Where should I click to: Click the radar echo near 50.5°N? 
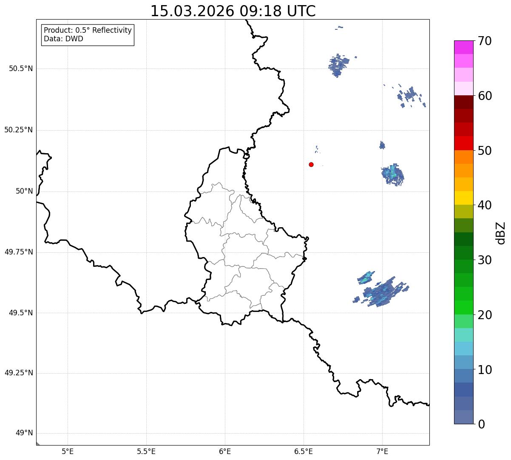click(339, 65)
